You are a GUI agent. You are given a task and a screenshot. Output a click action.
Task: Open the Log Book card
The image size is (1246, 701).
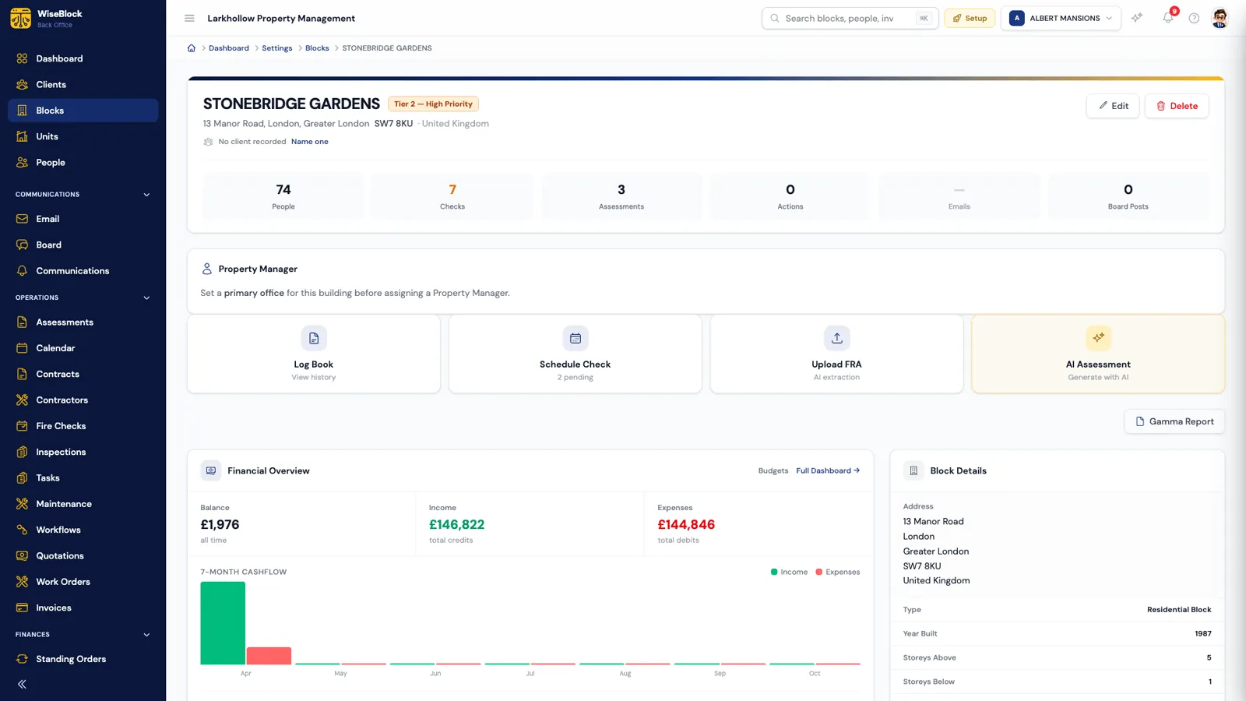pos(314,354)
